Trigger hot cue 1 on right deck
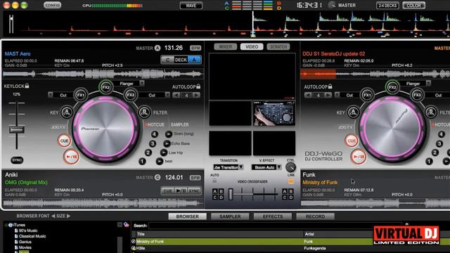The width and height of the screenshot is (450, 253). coord(429,162)
